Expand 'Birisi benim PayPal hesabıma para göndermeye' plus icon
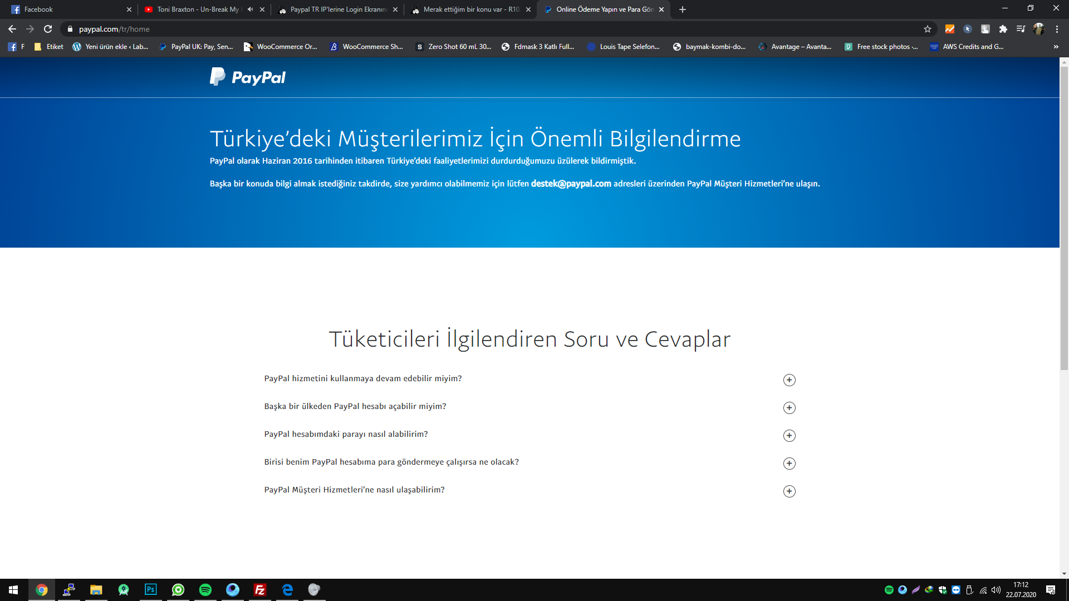Screen dimensions: 1069x601 coord(789,464)
